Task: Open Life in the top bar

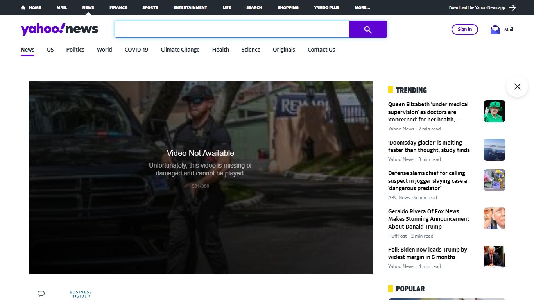Action: 227,7
